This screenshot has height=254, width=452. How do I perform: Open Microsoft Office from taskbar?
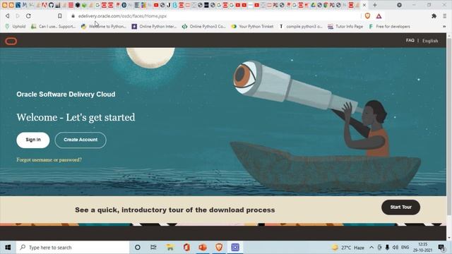(186, 248)
